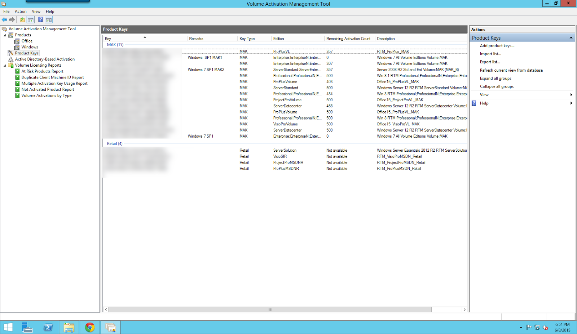Open the Not Activated Product Report
The height and width of the screenshot is (334, 577).
(48, 90)
